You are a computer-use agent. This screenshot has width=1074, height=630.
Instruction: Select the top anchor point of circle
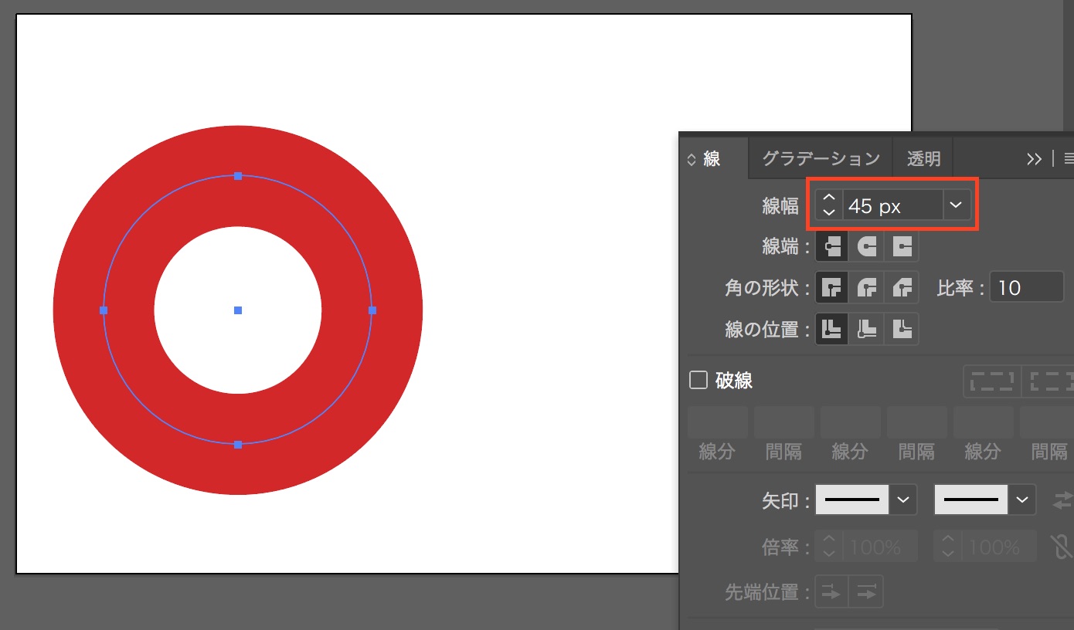pos(238,176)
